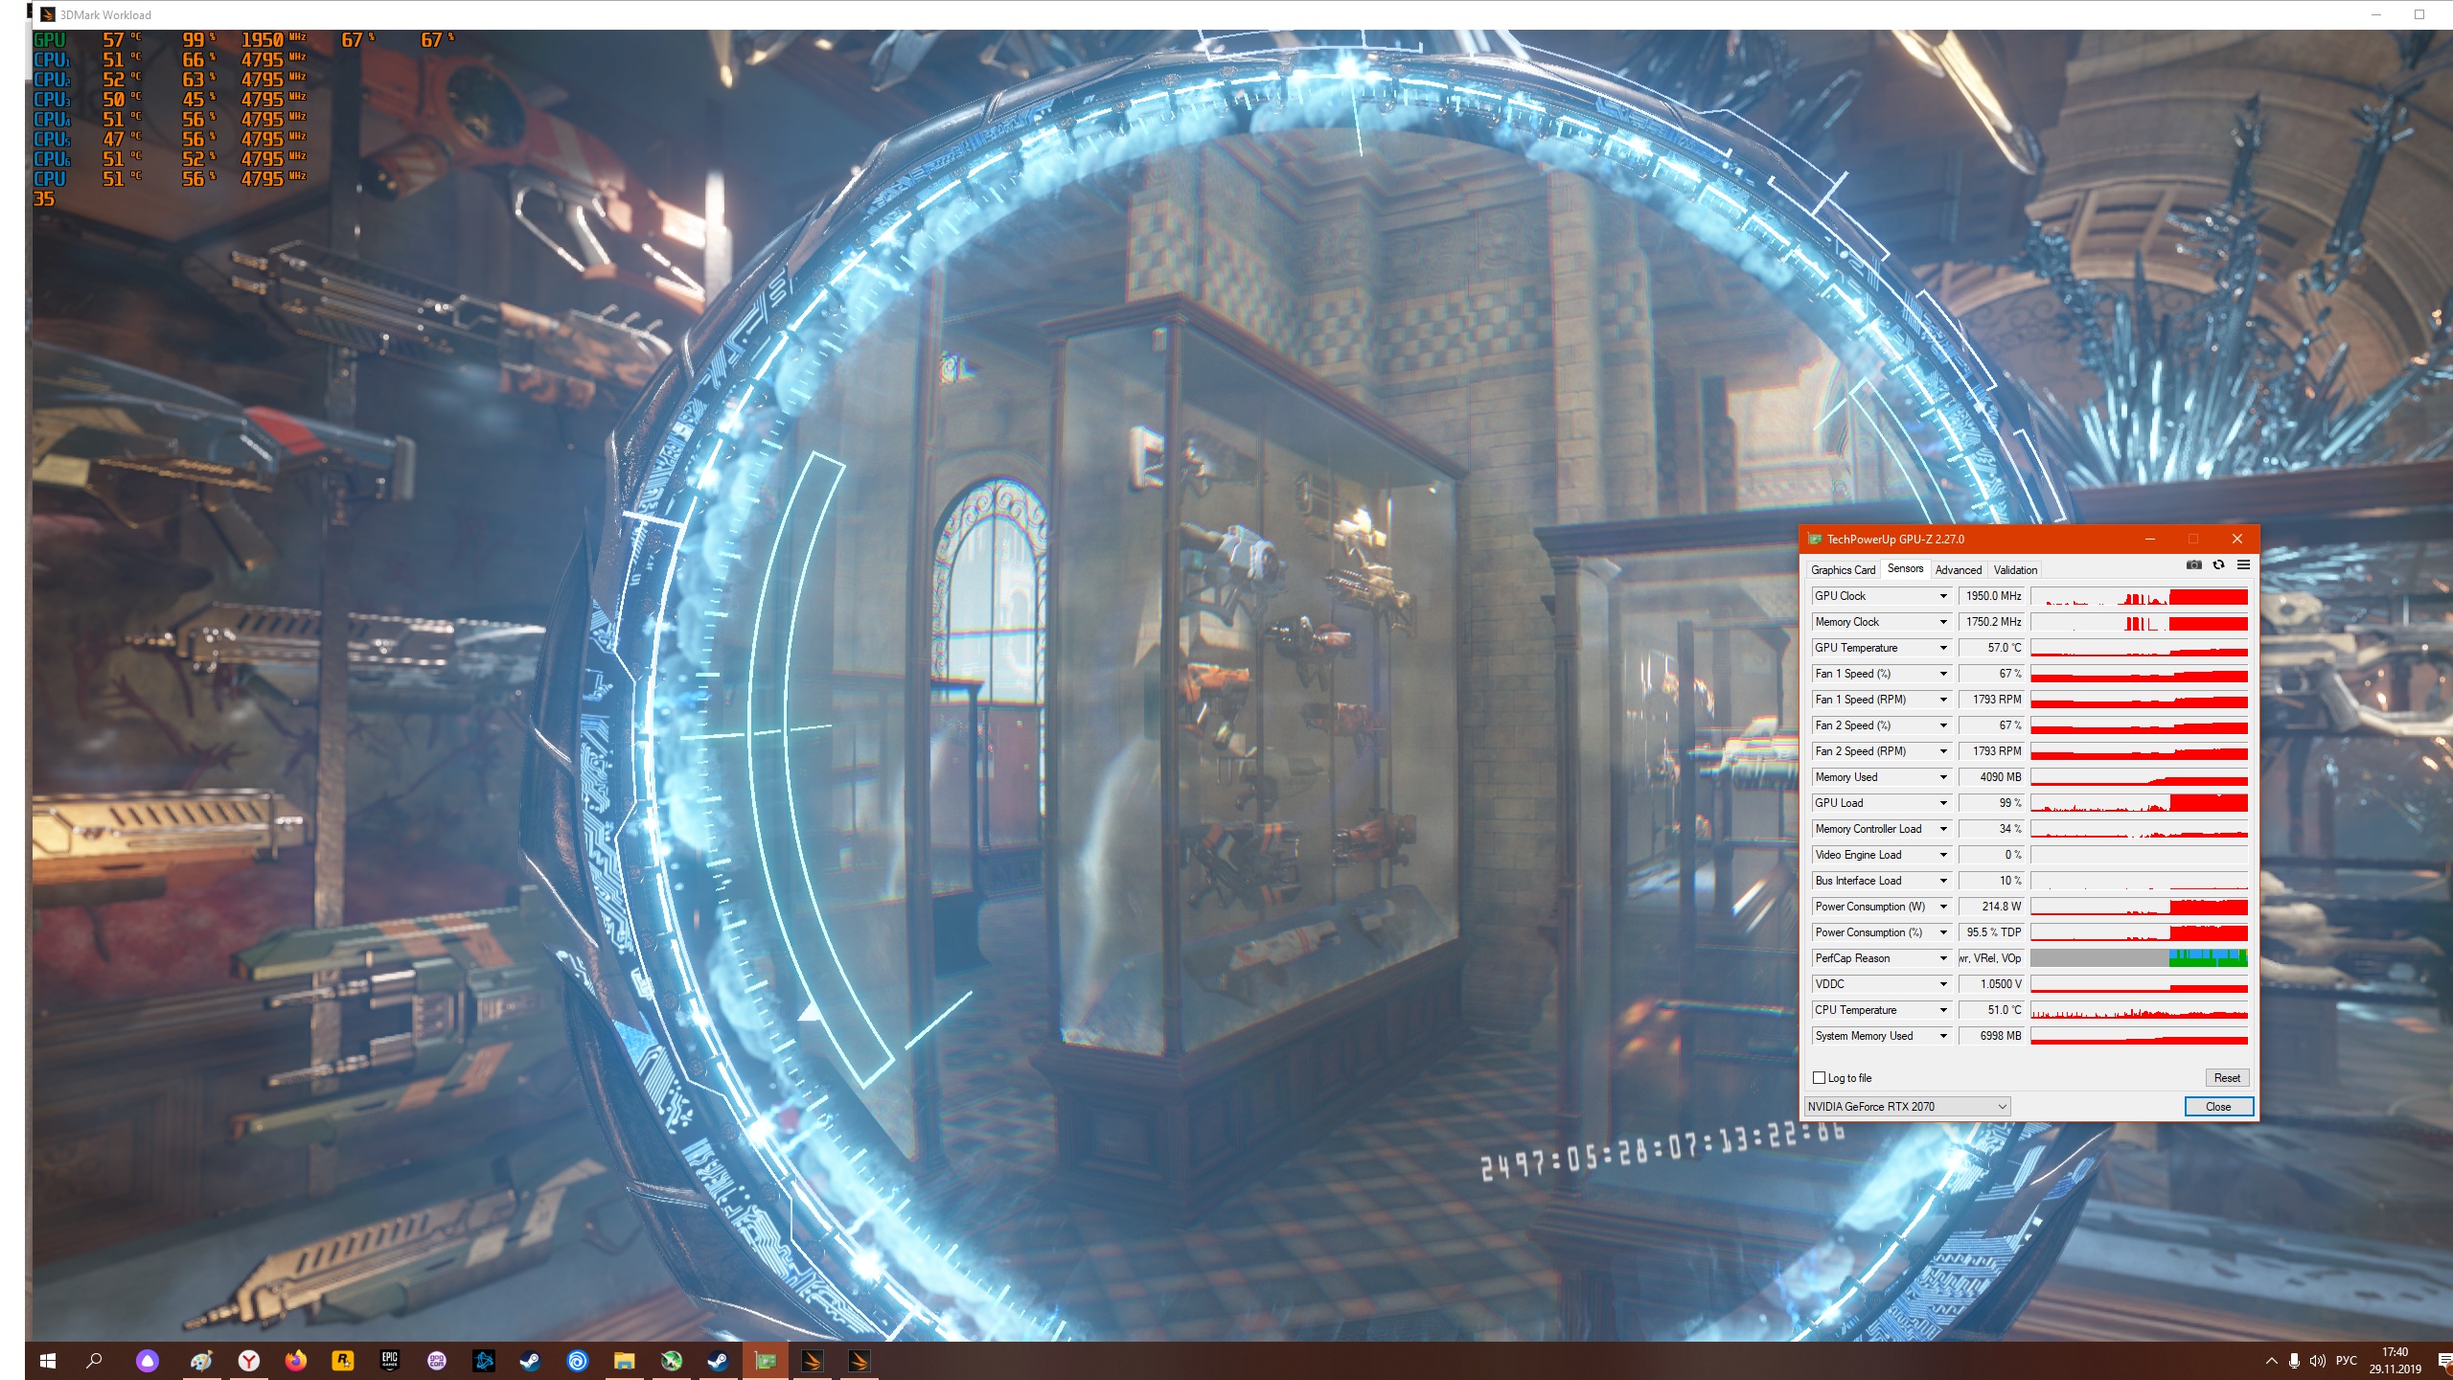
Task: Click the Firefox taskbar icon
Action: [295, 1360]
